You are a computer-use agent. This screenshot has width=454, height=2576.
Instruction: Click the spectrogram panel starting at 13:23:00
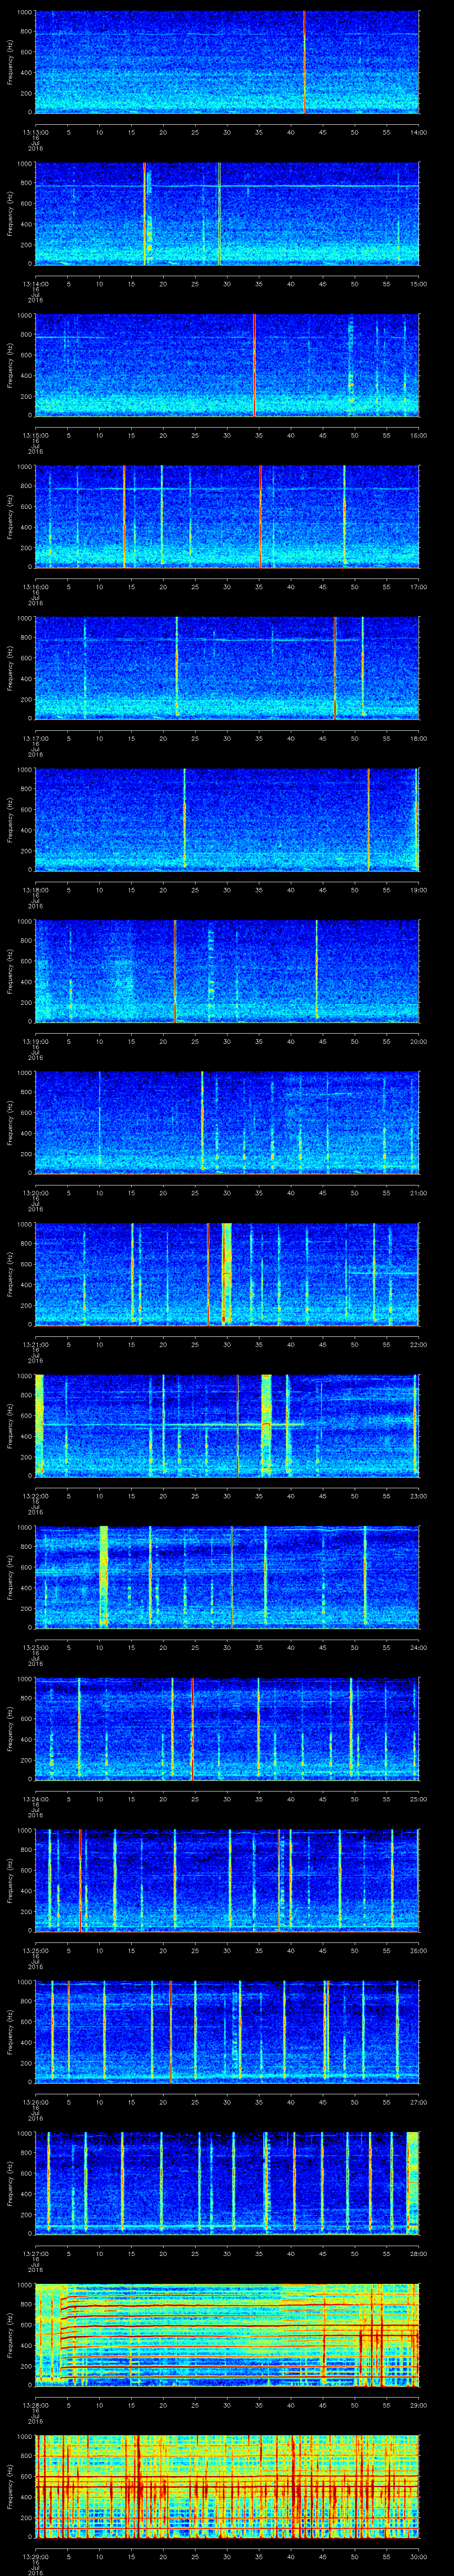tap(227, 1577)
